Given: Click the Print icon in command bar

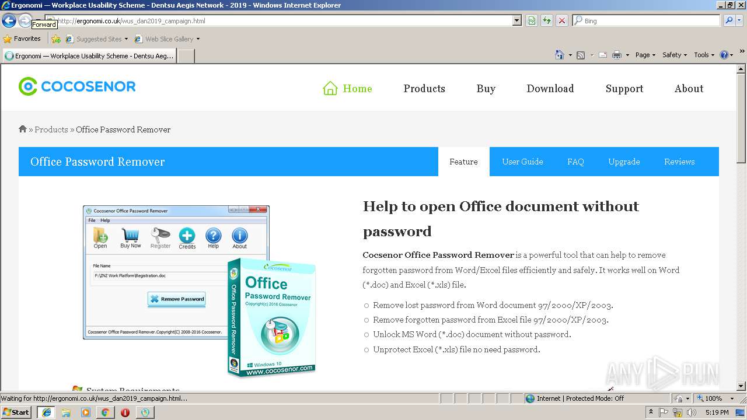Looking at the screenshot, I should [617, 55].
